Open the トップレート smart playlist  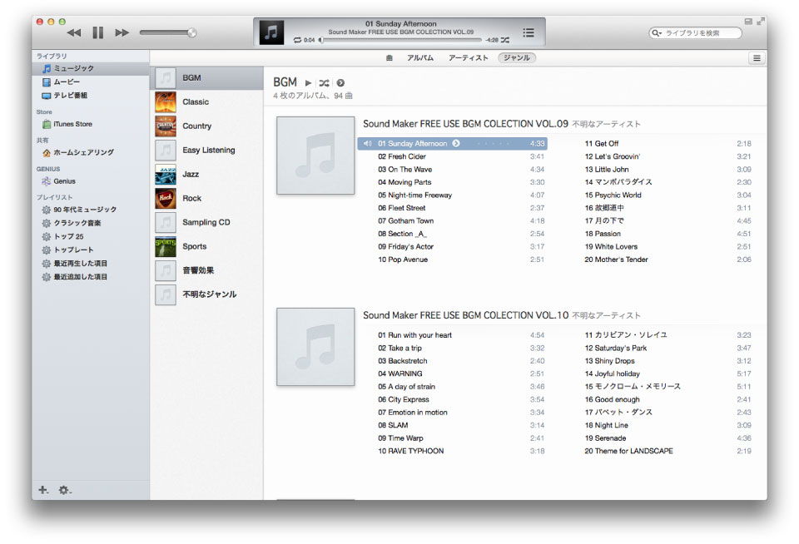tap(91, 250)
